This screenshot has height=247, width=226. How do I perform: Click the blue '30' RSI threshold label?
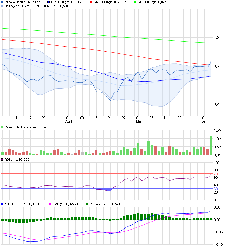216,189
